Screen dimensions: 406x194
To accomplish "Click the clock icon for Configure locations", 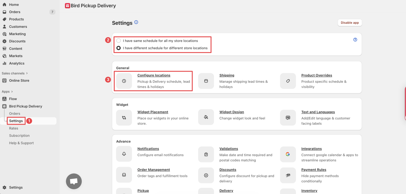I will click(124, 81).
